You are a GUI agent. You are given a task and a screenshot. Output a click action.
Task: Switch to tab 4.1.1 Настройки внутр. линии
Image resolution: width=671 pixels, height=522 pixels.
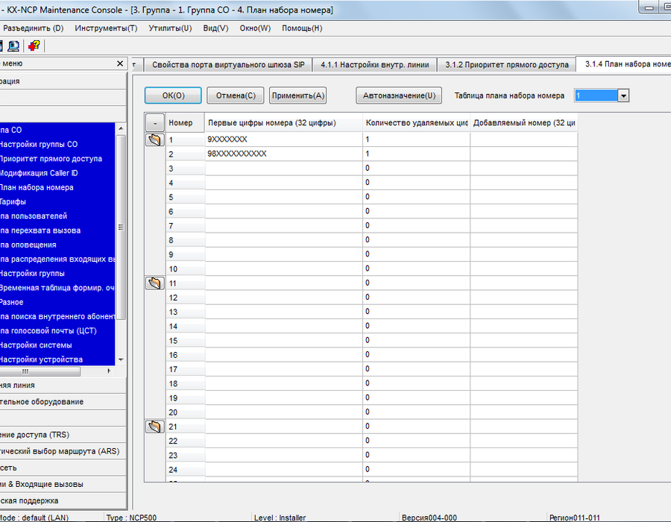click(374, 65)
